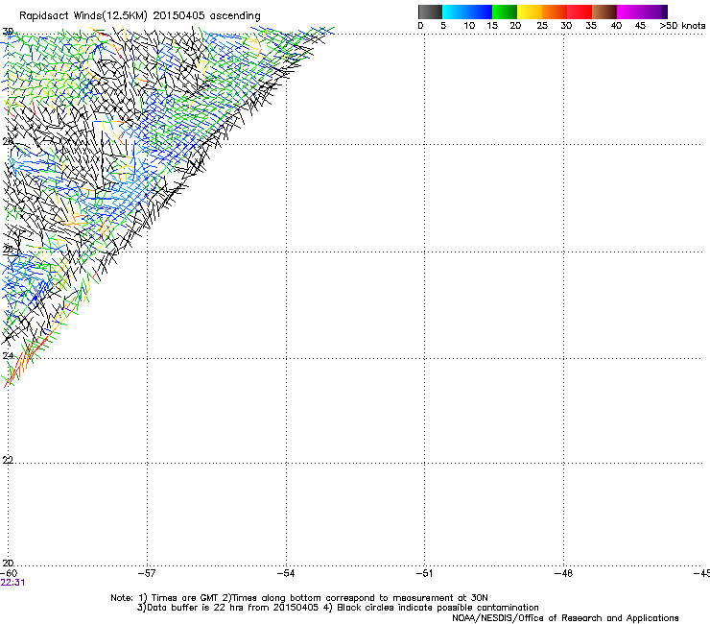Click the '24' latitude axis label
The image size is (710, 624).
pos(8,356)
